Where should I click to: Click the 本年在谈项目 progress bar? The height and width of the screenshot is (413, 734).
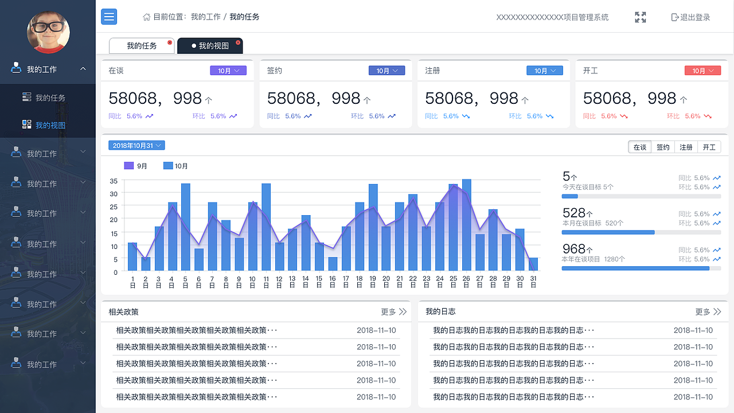[x=641, y=268]
